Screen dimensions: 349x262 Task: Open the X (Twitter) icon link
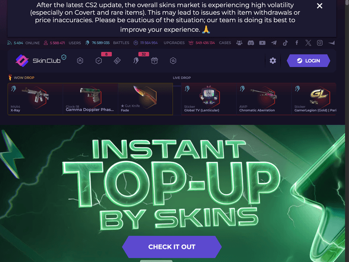[308, 43]
